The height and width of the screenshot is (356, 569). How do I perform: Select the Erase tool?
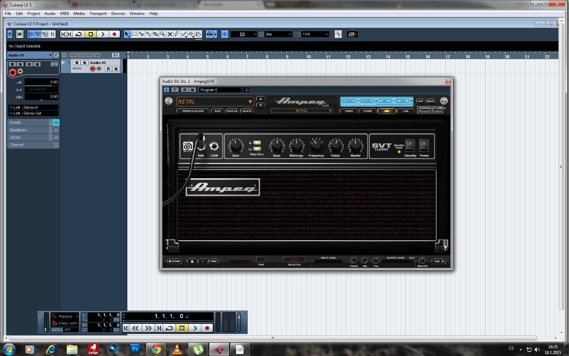tap(156, 34)
